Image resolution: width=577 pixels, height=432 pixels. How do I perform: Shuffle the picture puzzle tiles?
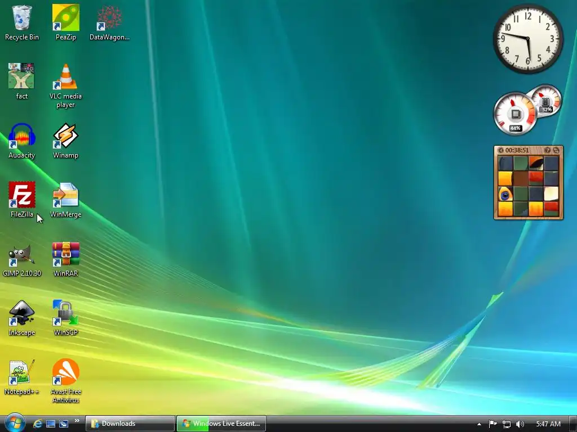coord(556,150)
